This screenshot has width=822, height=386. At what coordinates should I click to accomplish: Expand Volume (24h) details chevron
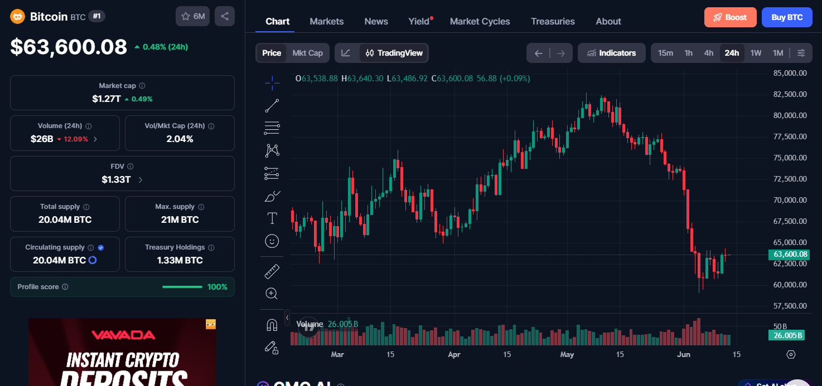tap(95, 139)
